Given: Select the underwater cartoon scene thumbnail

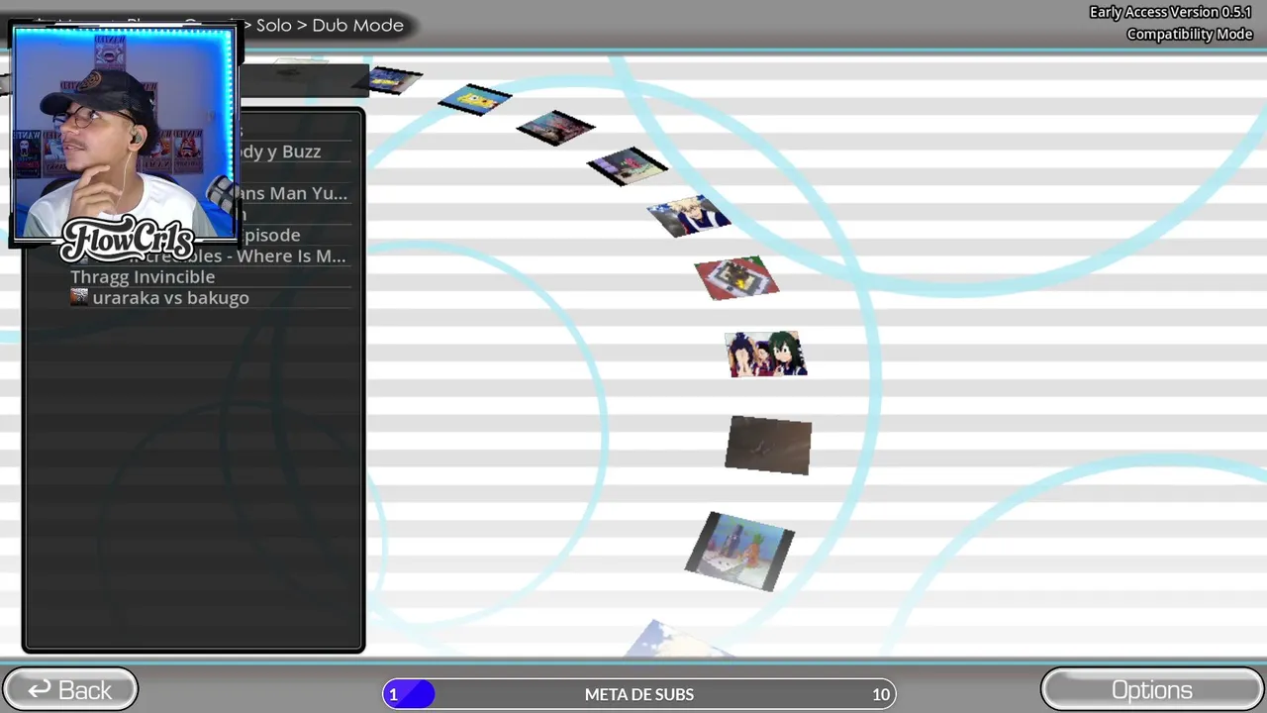Looking at the screenshot, I should click(739, 552).
